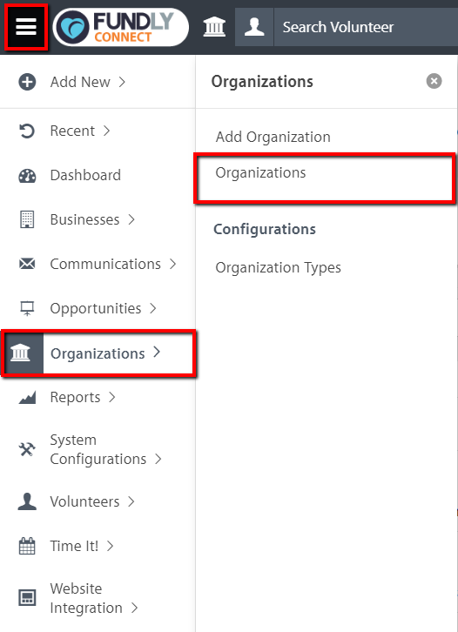This screenshot has width=458, height=632.
Task: Expand the Add New submenu
Action: point(122,82)
